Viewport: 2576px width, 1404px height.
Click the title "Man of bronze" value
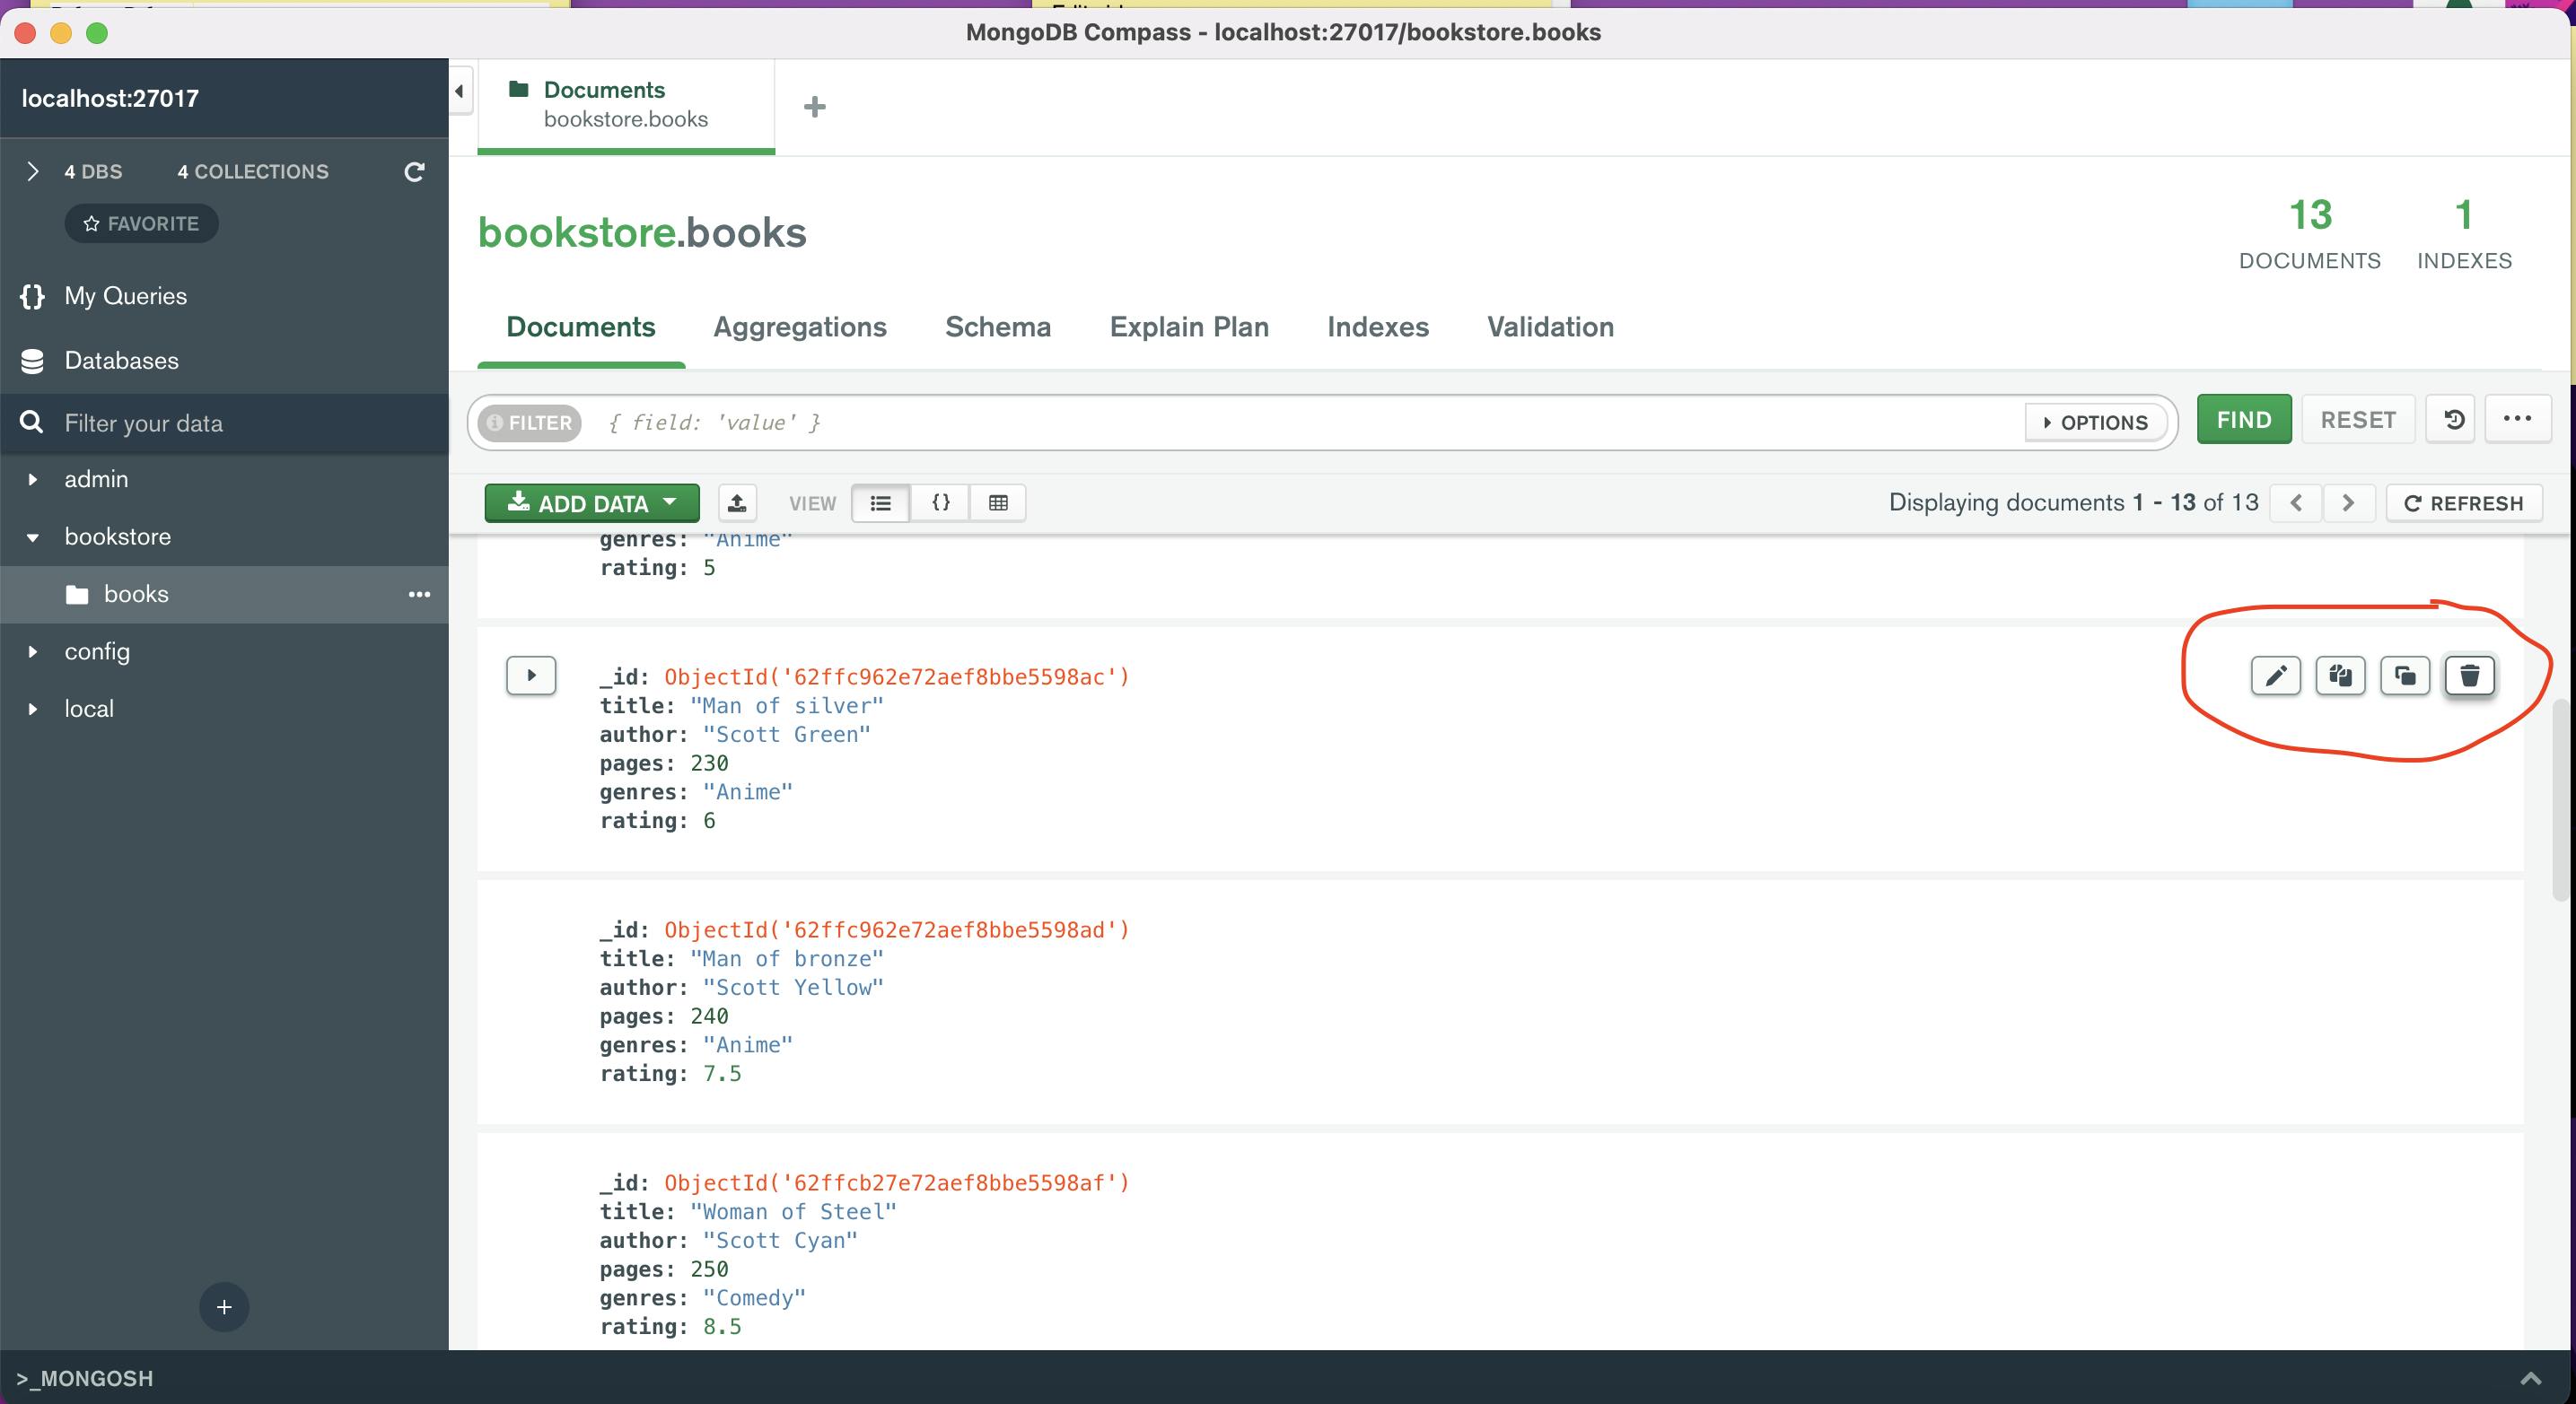[787, 958]
